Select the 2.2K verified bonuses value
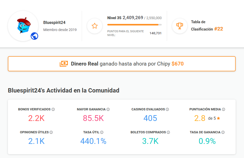Viewport: 244px width, 158px height. coord(36,118)
